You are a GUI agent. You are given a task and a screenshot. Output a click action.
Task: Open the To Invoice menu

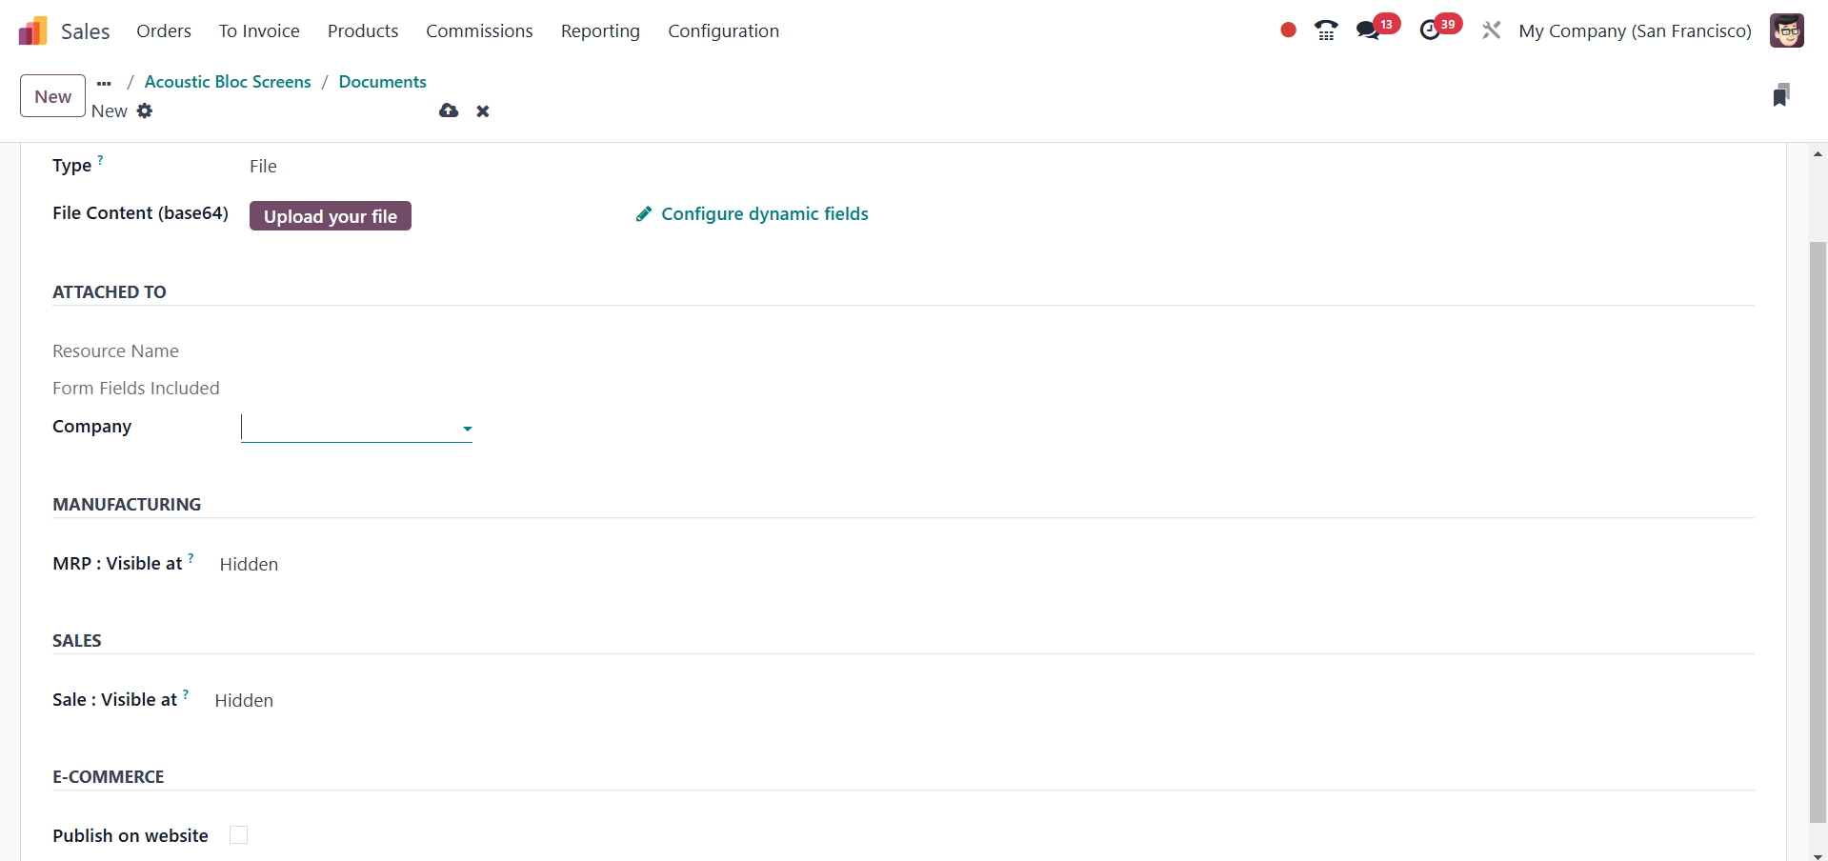pos(259,31)
